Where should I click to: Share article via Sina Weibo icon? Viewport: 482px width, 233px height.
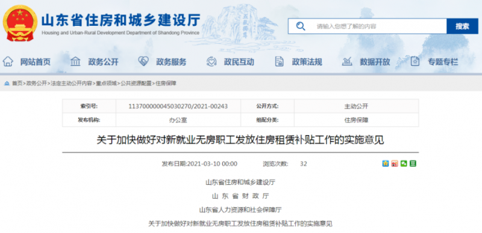[395, 164]
